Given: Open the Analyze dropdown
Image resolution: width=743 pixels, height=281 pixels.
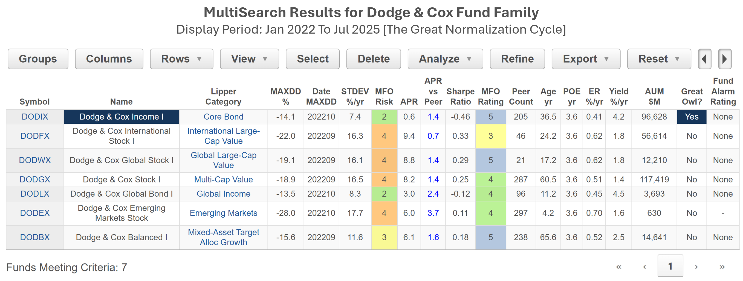Looking at the screenshot, I should 445,59.
